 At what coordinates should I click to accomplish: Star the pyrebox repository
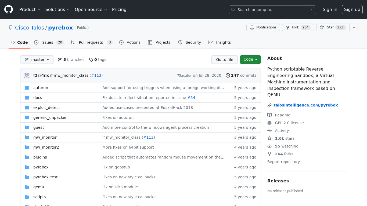(333, 27)
